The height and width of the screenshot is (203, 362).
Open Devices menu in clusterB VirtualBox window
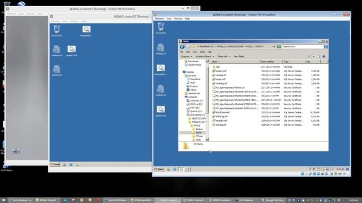click(178, 19)
